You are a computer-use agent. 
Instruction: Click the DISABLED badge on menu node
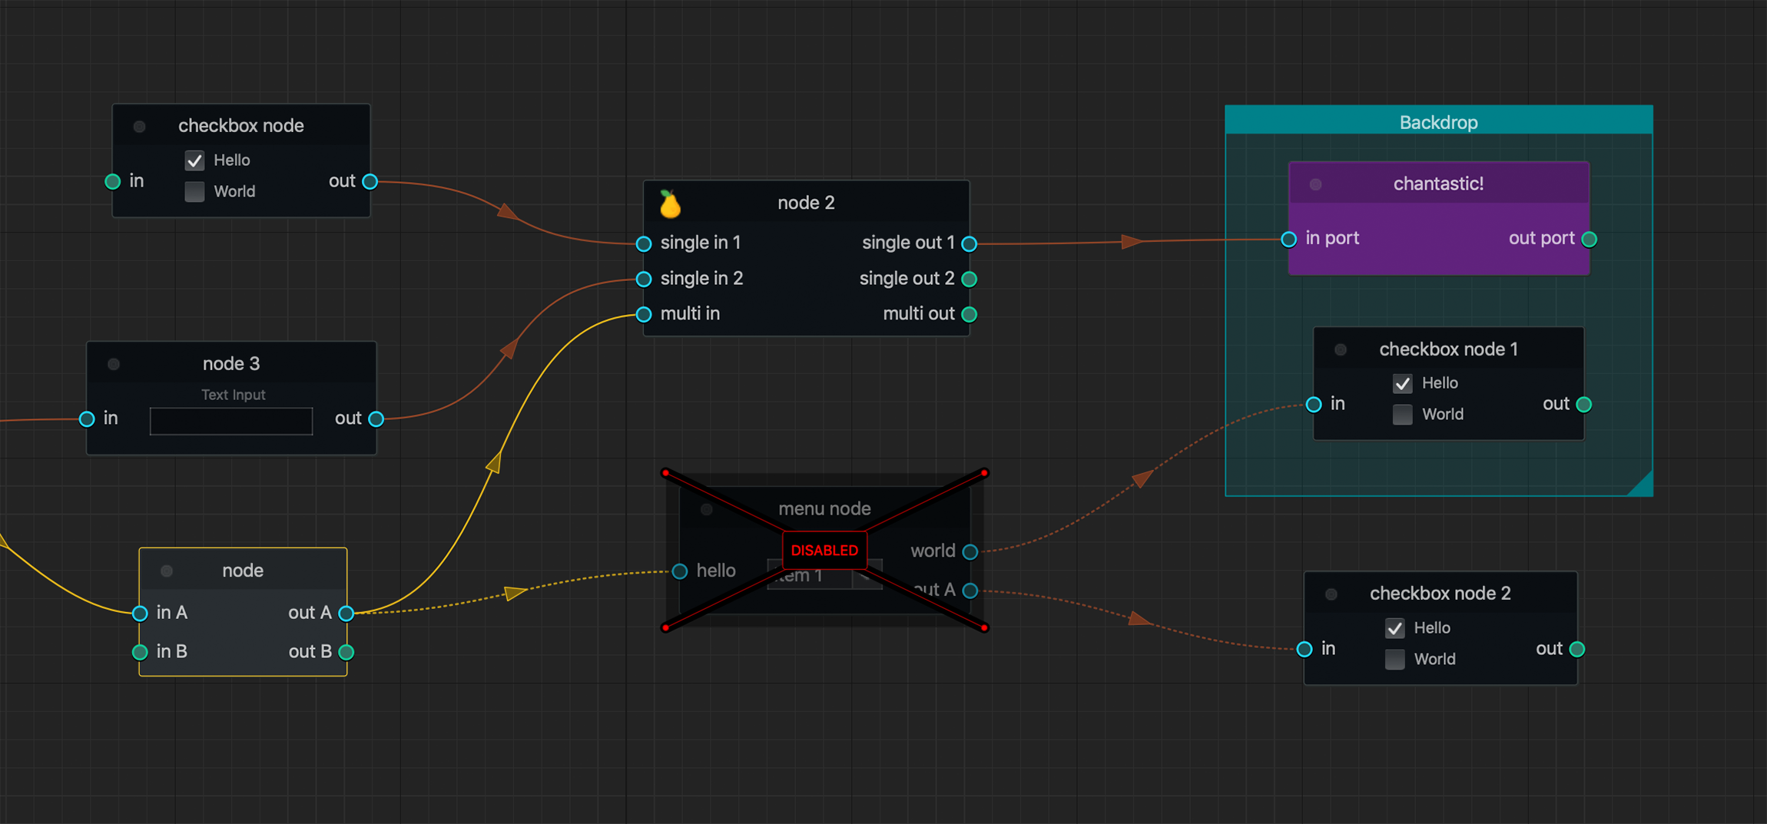point(824,550)
